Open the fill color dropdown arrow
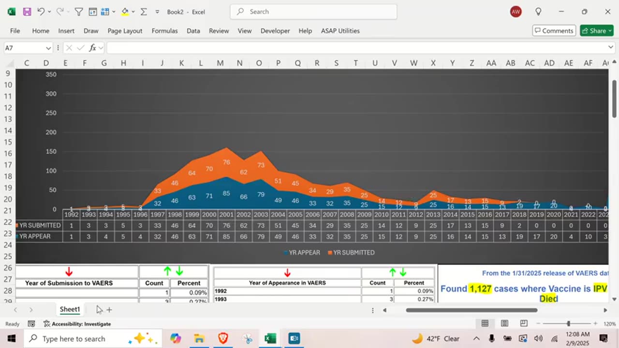 click(x=133, y=12)
